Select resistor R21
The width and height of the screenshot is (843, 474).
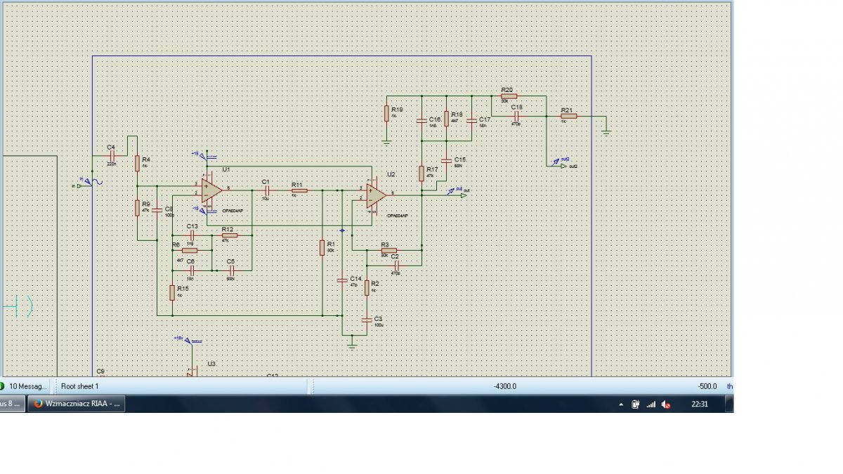click(x=568, y=116)
